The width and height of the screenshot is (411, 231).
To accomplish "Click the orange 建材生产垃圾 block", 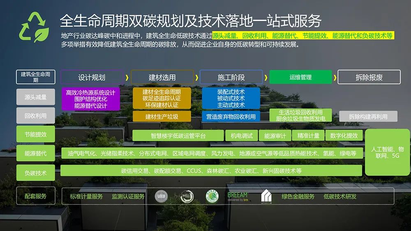I will (162, 117).
